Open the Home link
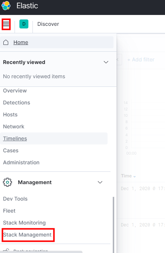This screenshot has height=253, width=165. pos(21,42)
